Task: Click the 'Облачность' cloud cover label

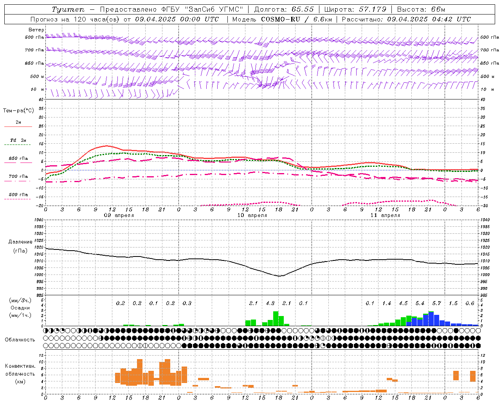Action: [x=20, y=340]
